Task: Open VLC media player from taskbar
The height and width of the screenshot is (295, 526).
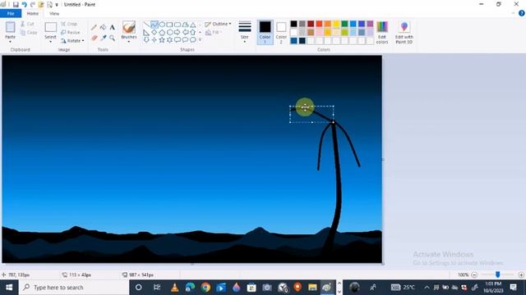Action: coord(174,288)
